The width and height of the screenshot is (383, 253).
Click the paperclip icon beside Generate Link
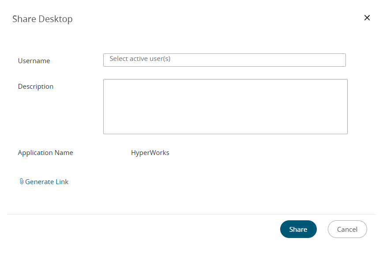point(22,181)
